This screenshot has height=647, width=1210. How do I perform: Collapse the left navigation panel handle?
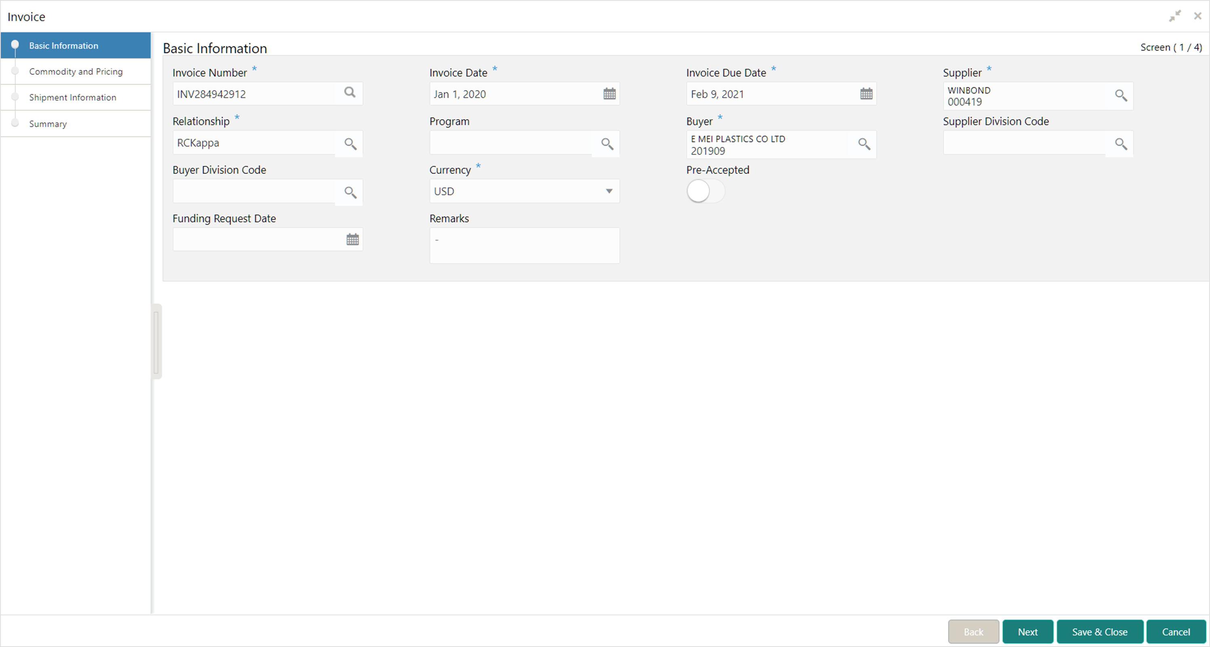tap(156, 341)
